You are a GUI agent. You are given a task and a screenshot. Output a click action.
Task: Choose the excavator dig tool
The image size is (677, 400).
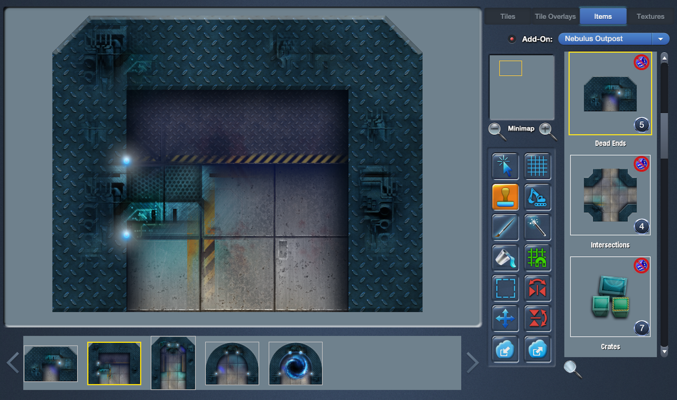click(537, 197)
